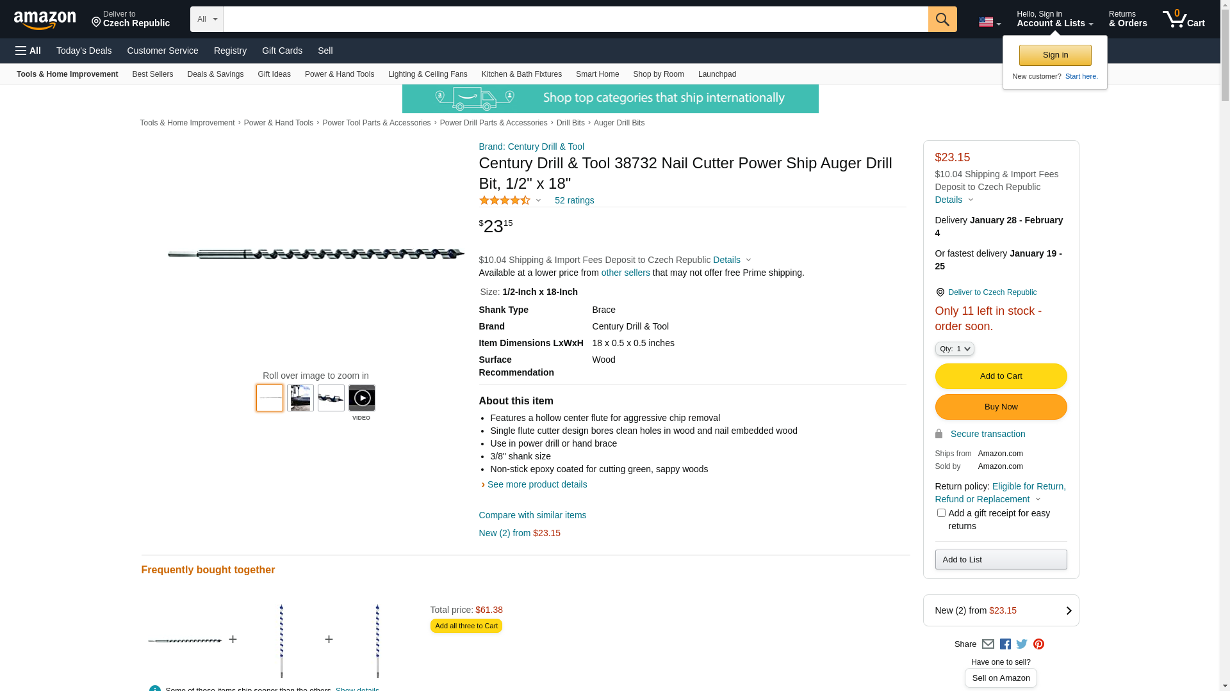Open the All hamburger menu
1230x691 pixels.
pyautogui.click(x=28, y=51)
